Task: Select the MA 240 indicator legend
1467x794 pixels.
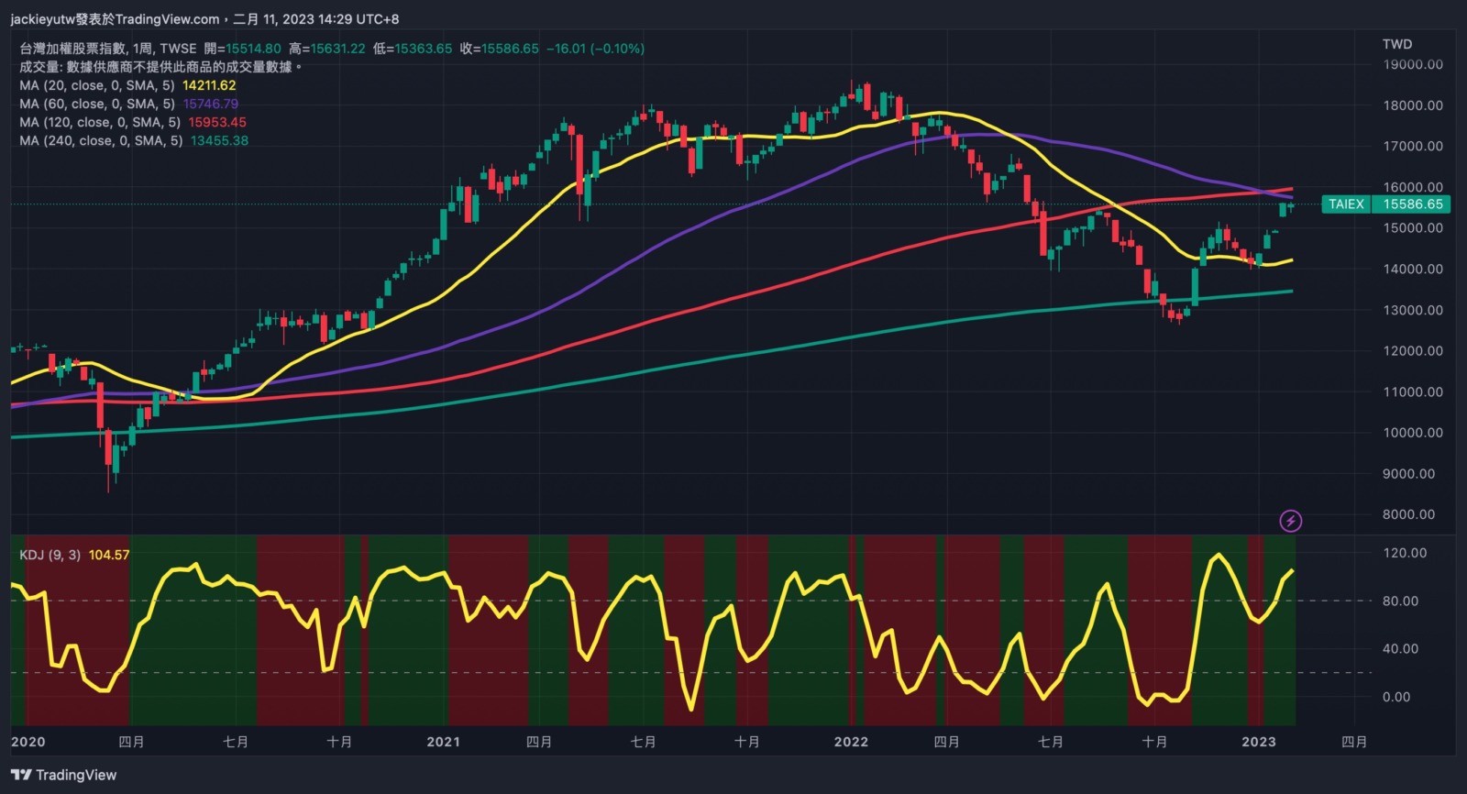Action: click(101, 140)
